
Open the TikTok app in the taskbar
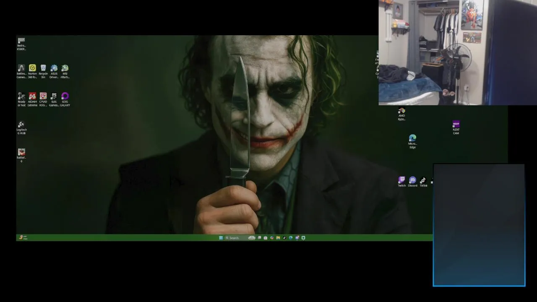coord(284,238)
